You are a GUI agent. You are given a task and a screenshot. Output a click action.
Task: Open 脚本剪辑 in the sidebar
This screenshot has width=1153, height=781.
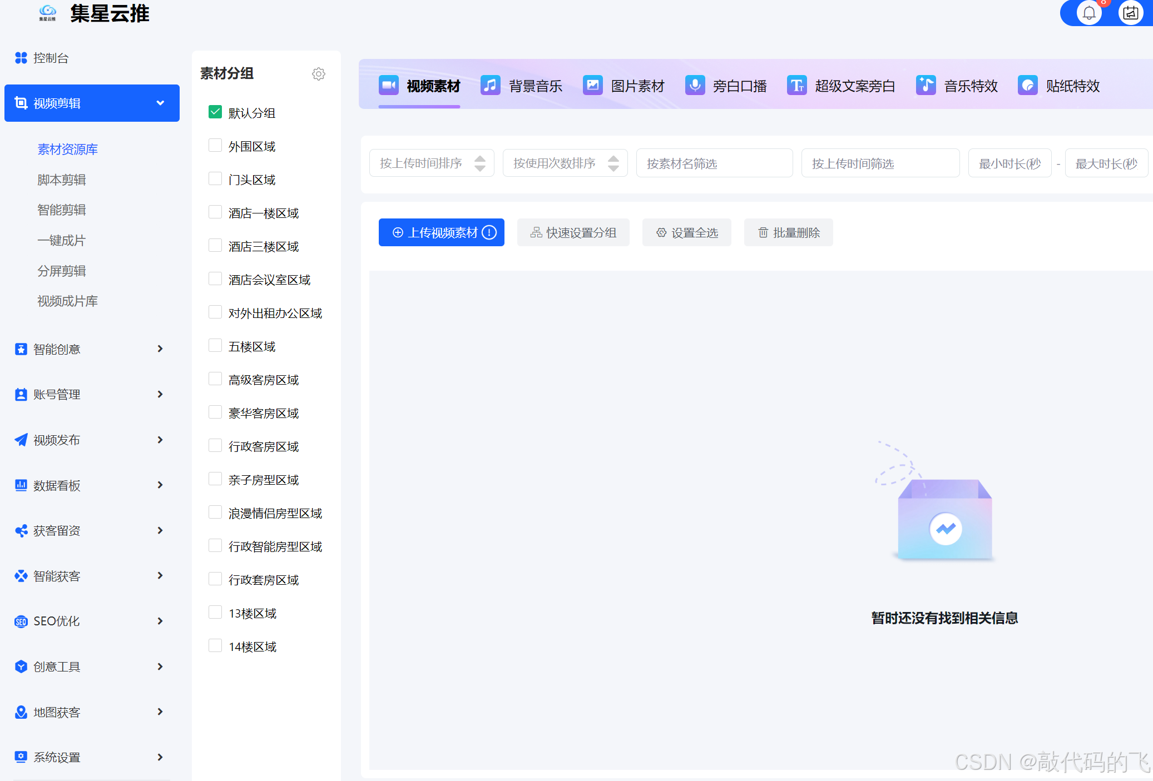tap(61, 180)
